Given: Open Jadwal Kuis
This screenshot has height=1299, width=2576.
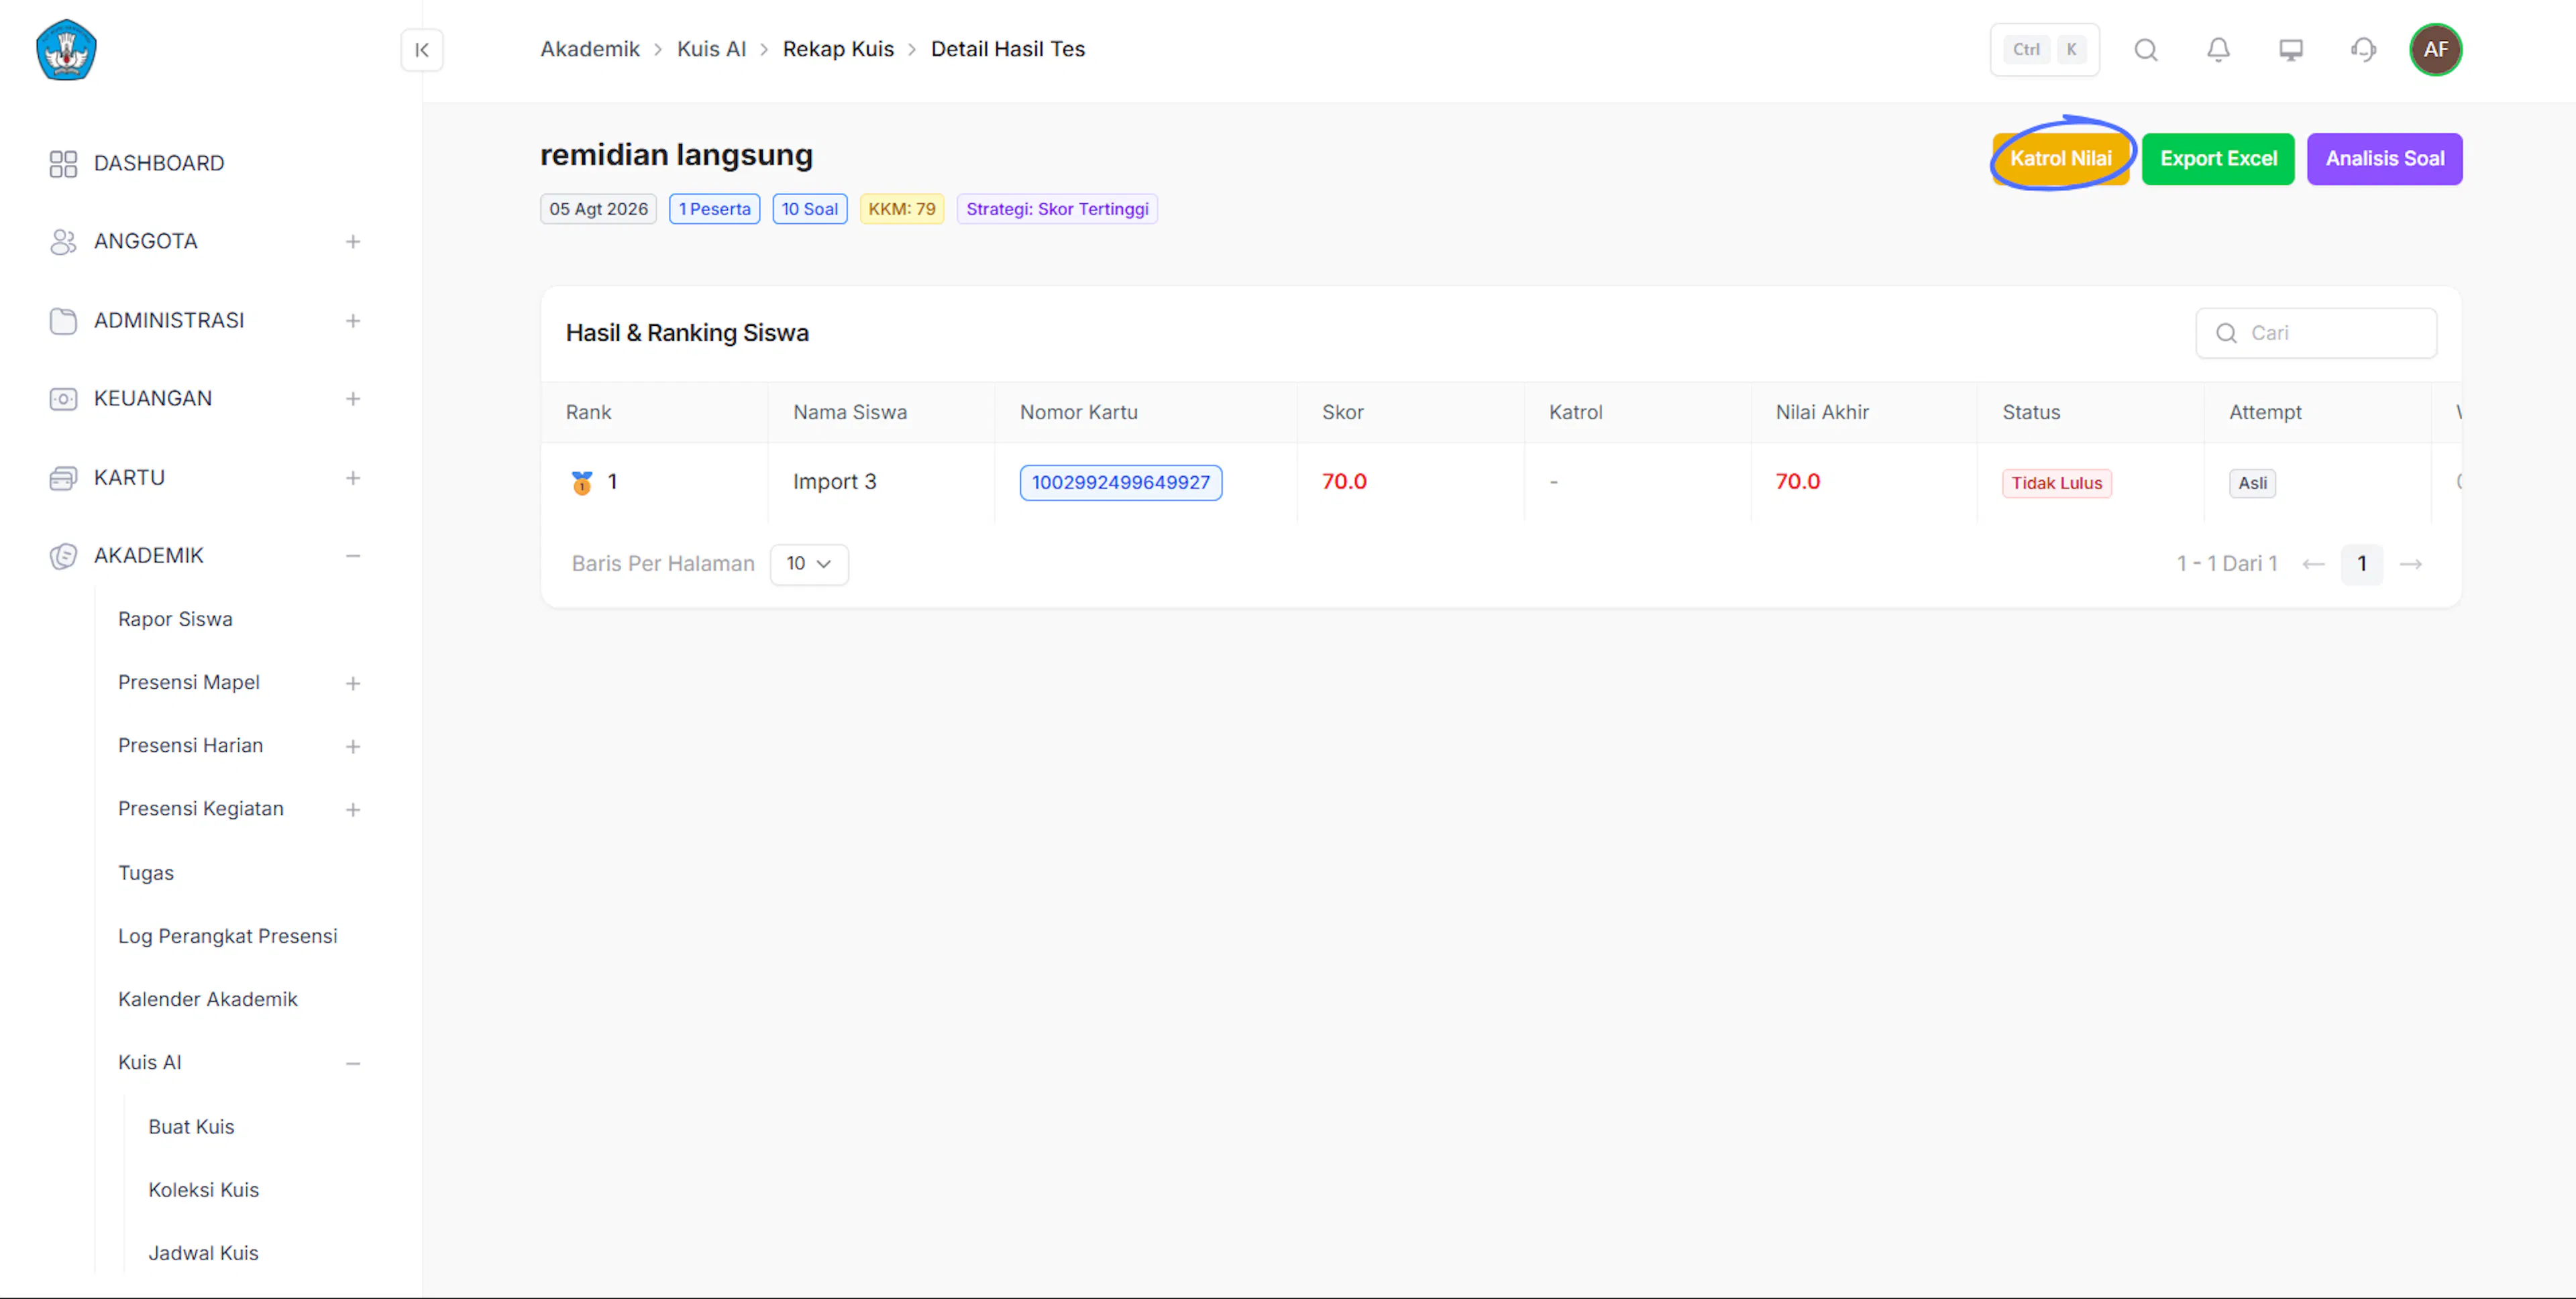Looking at the screenshot, I should [x=203, y=1254].
